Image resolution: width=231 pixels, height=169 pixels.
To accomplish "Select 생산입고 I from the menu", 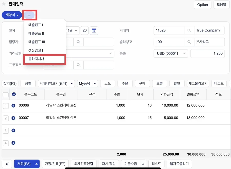I will (x=36, y=50).
